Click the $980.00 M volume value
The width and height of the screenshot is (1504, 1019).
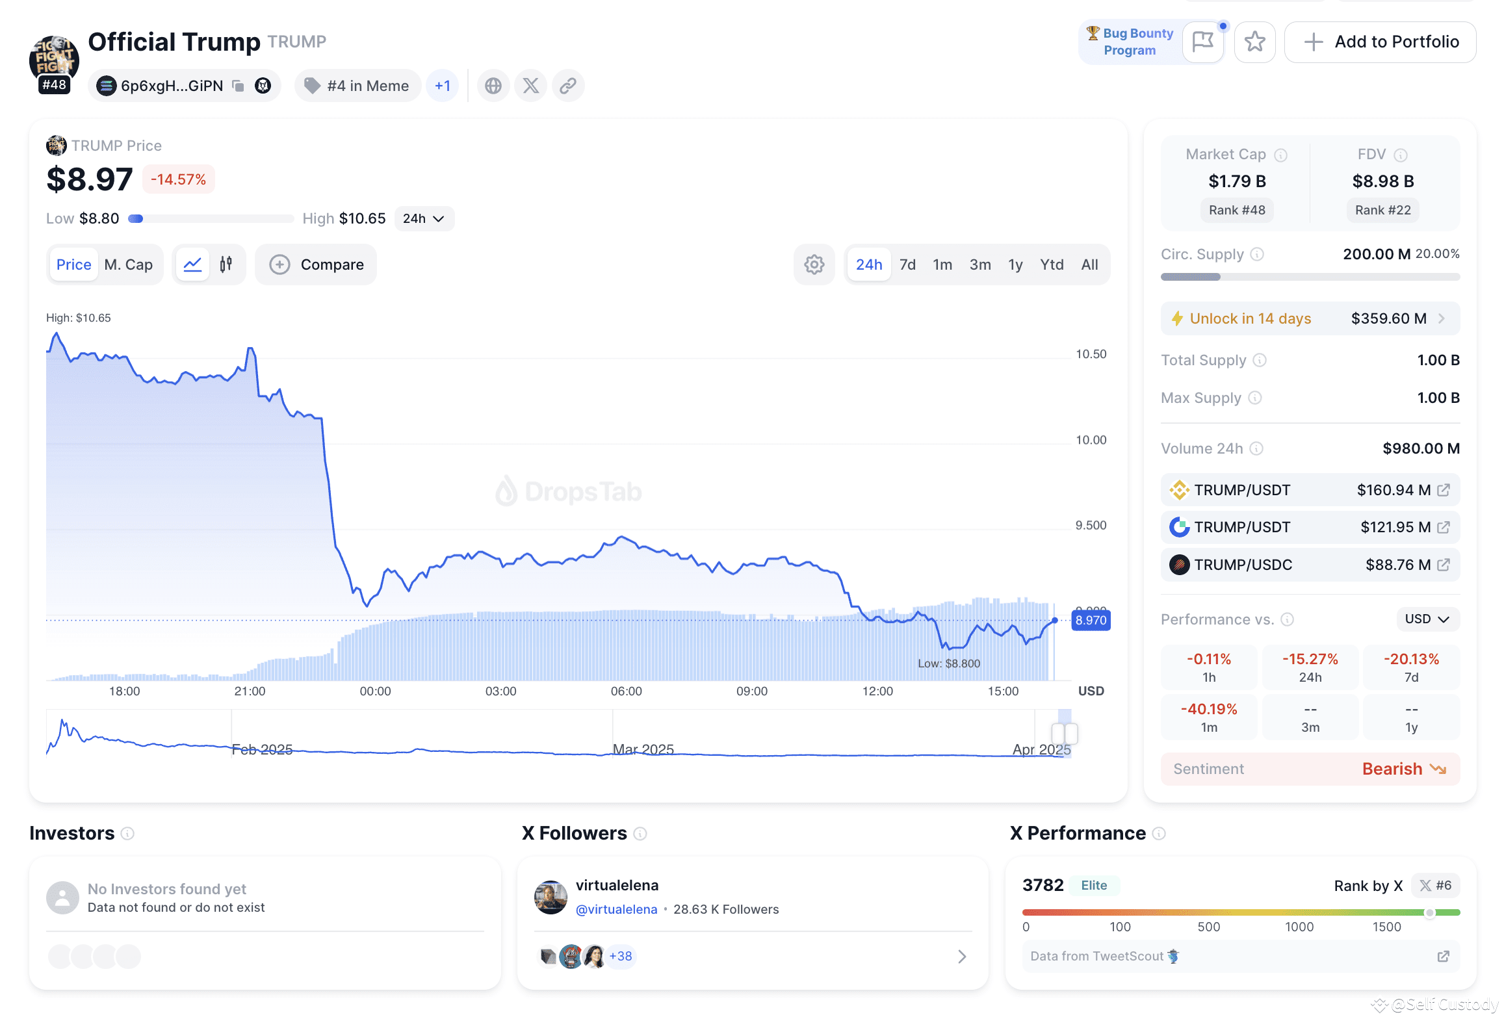tap(1421, 448)
